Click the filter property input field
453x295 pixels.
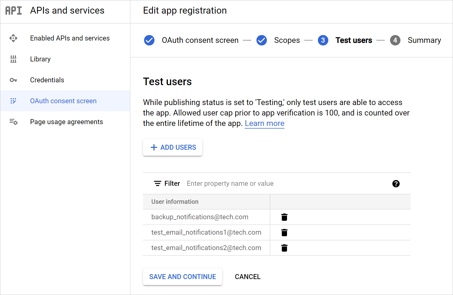pyautogui.click(x=230, y=183)
